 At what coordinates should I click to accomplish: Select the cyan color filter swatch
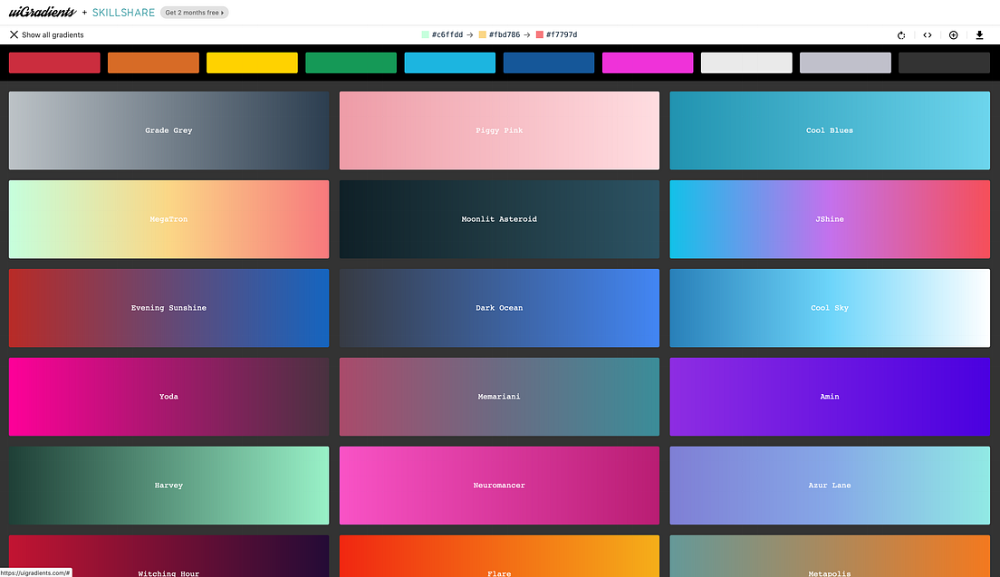[x=449, y=63]
